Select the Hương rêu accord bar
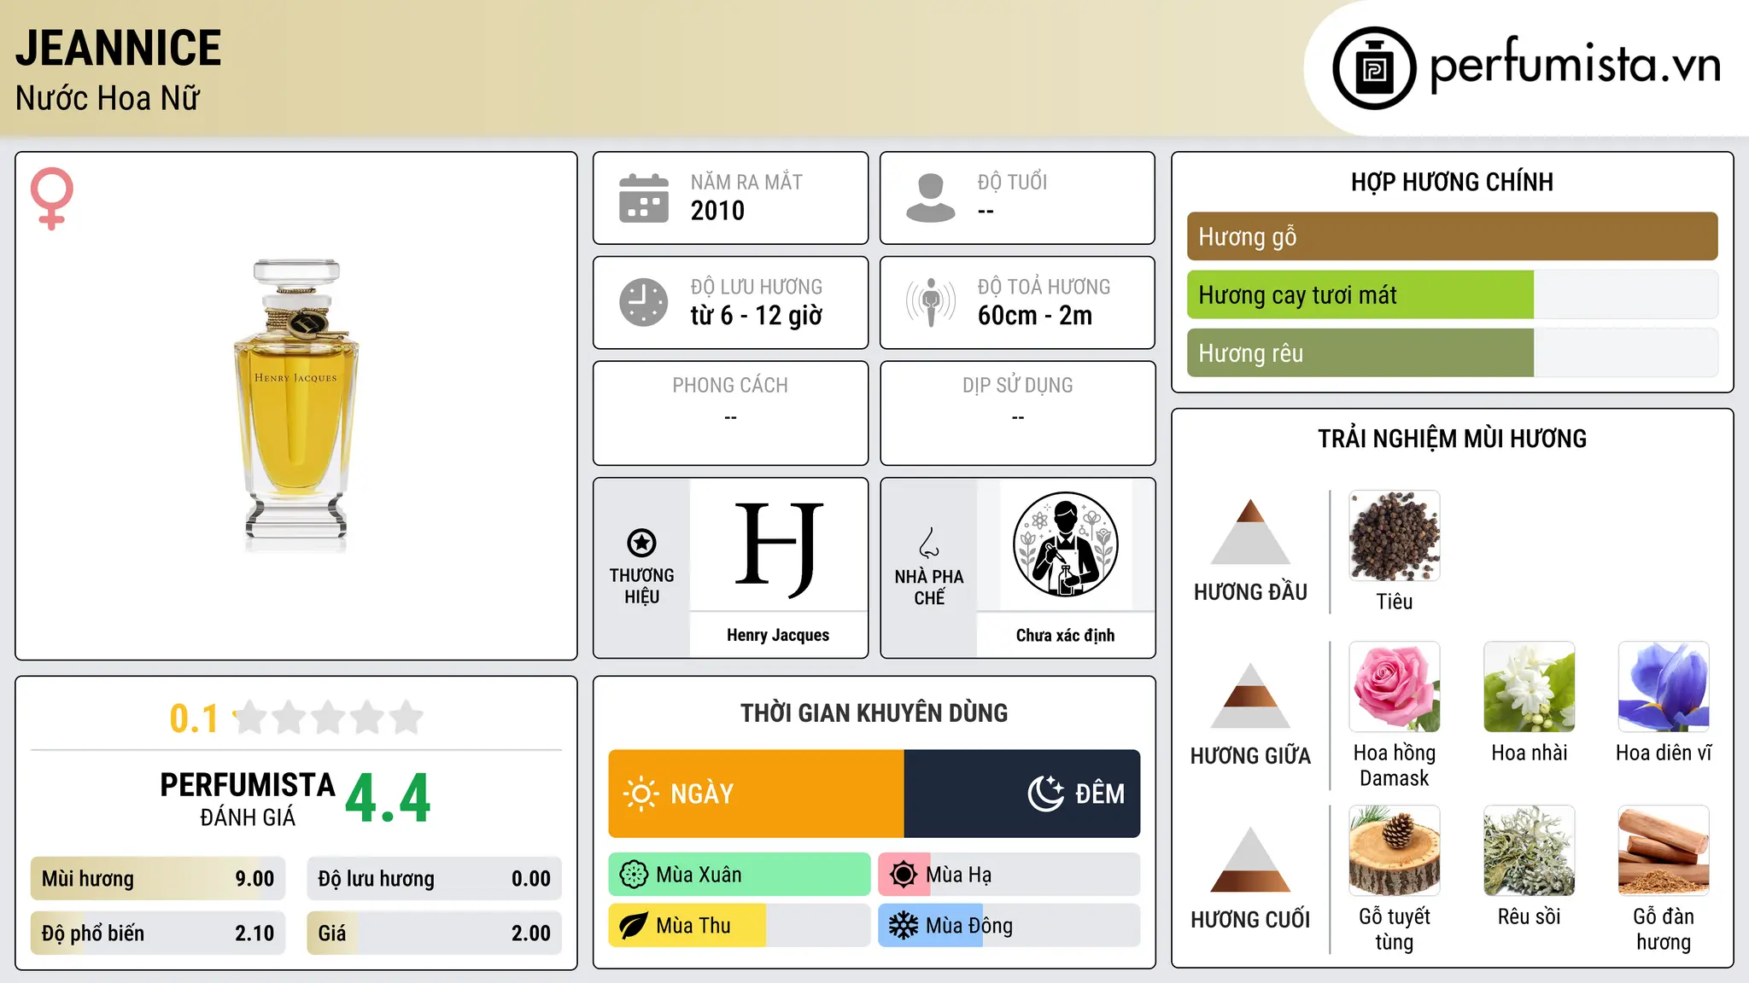The image size is (1749, 983). 1453,353
